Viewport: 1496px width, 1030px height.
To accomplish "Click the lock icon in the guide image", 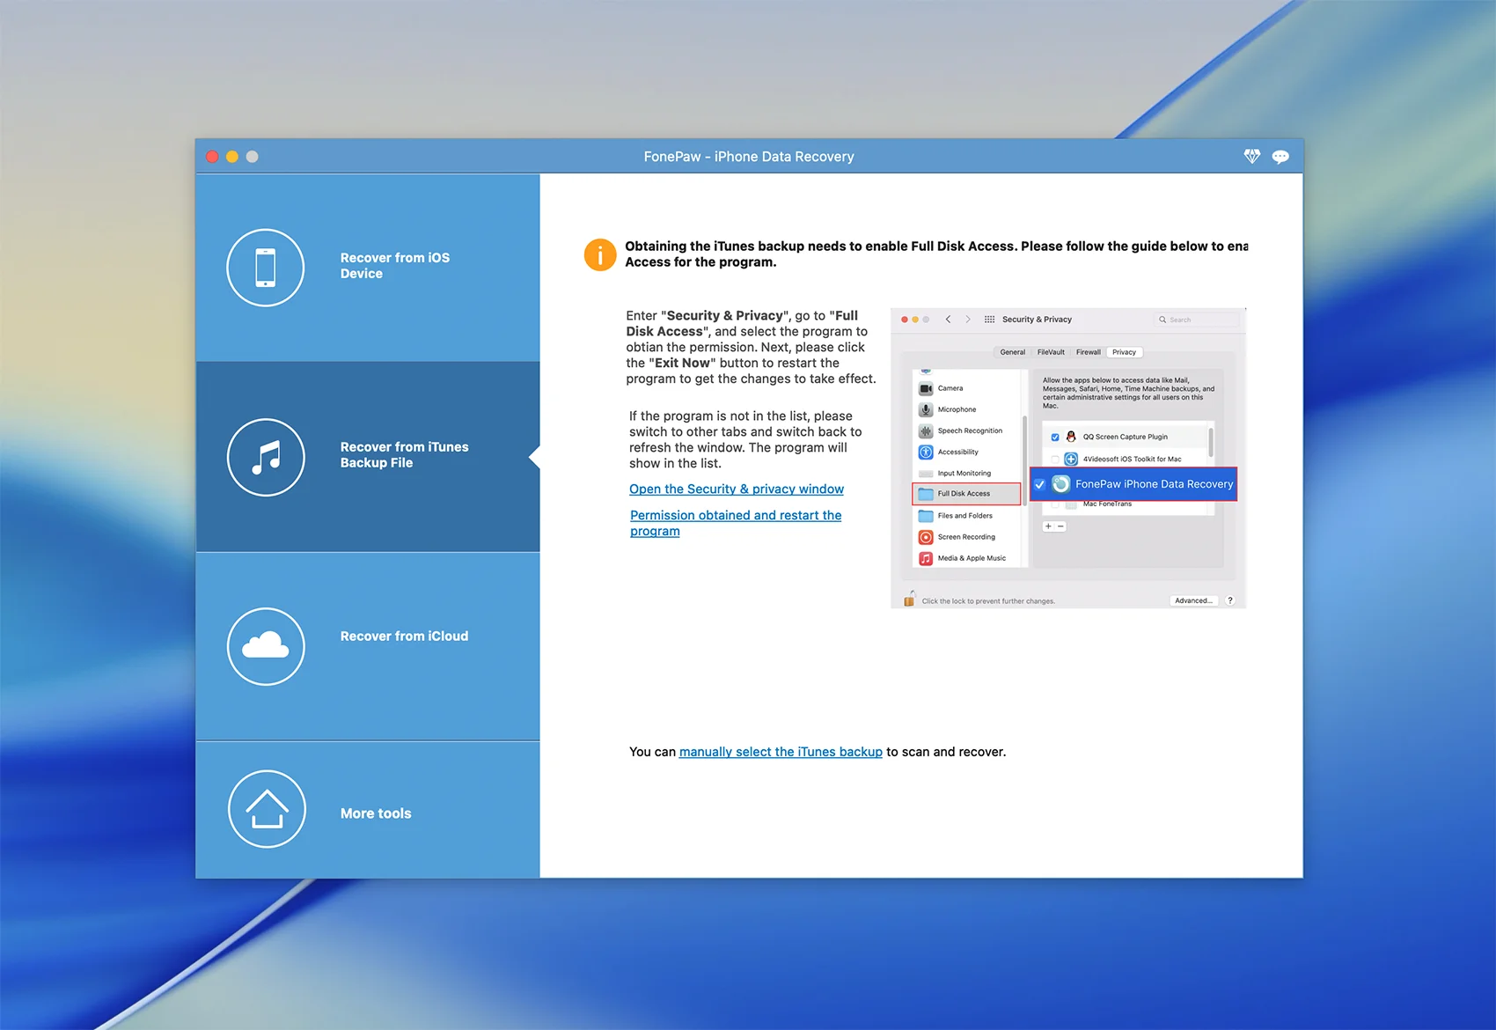I will pos(909,600).
